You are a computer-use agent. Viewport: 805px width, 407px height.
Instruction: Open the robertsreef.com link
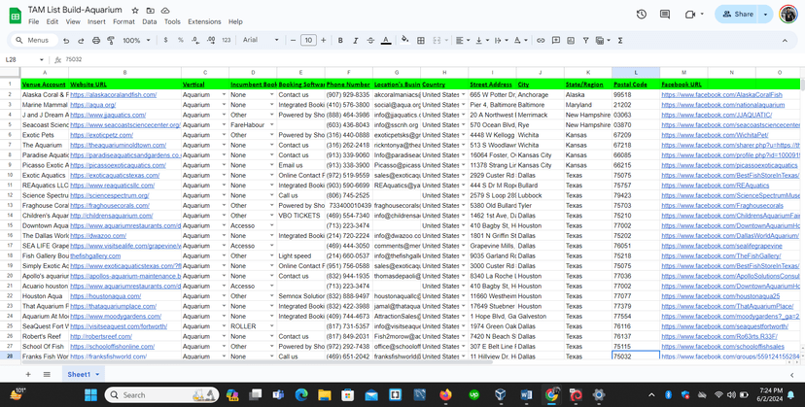click(101, 337)
